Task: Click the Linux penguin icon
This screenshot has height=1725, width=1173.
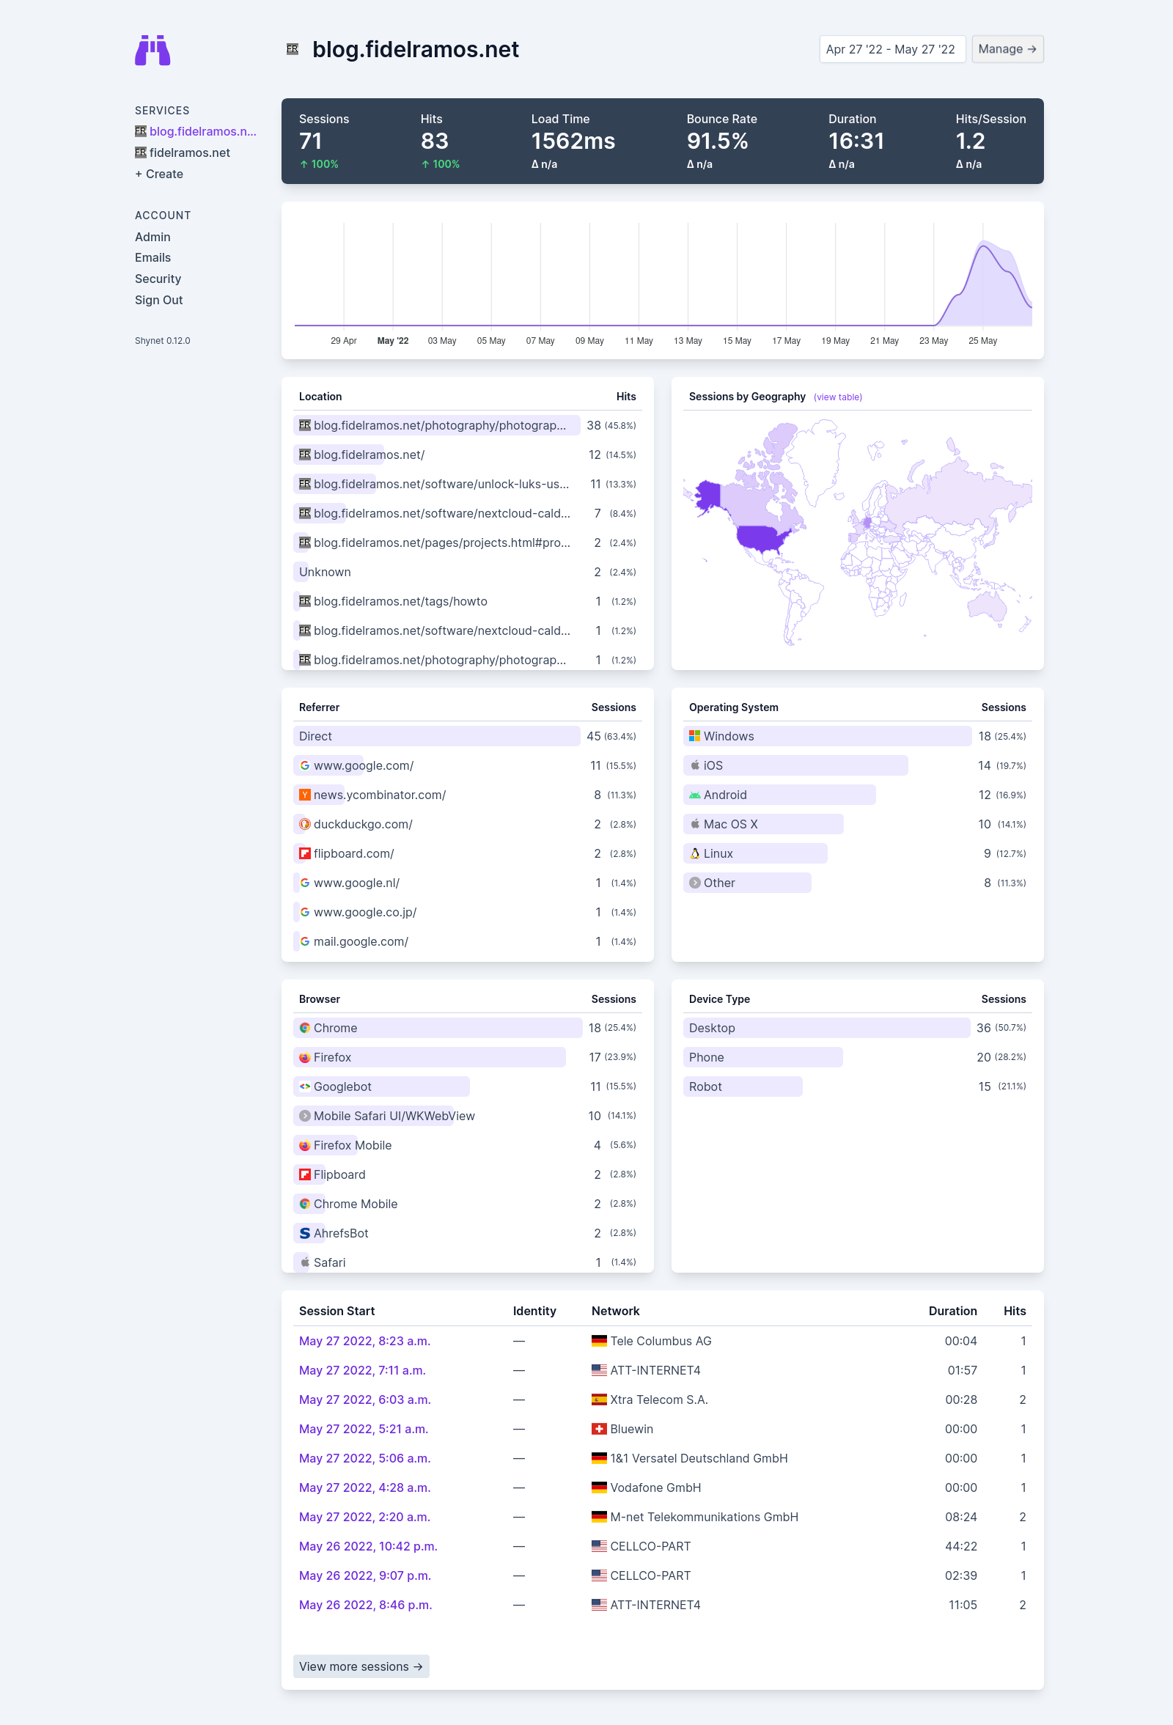Action: coord(695,853)
